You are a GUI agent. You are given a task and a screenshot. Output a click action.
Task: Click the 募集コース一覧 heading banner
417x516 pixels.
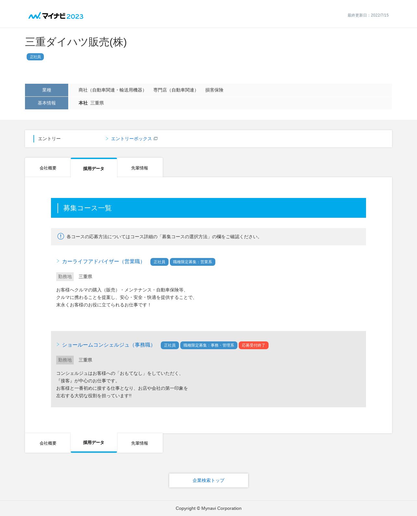(x=208, y=208)
